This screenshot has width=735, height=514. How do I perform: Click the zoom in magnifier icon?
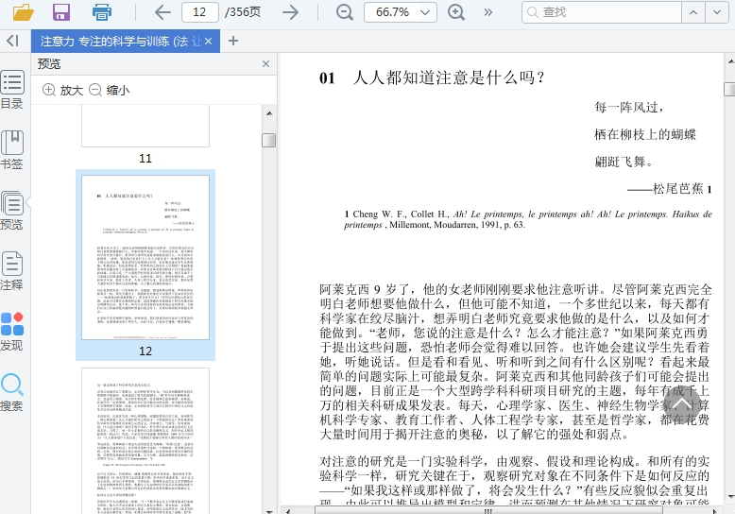[456, 12]
